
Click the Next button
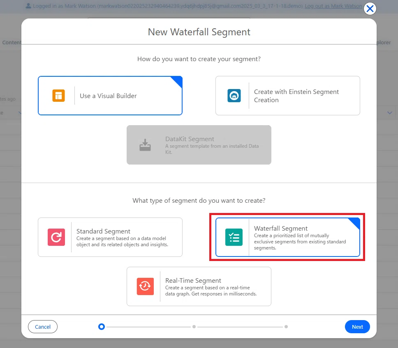pos(357,327)
